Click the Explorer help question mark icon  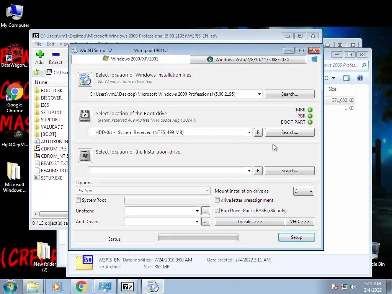click(360, 78)
